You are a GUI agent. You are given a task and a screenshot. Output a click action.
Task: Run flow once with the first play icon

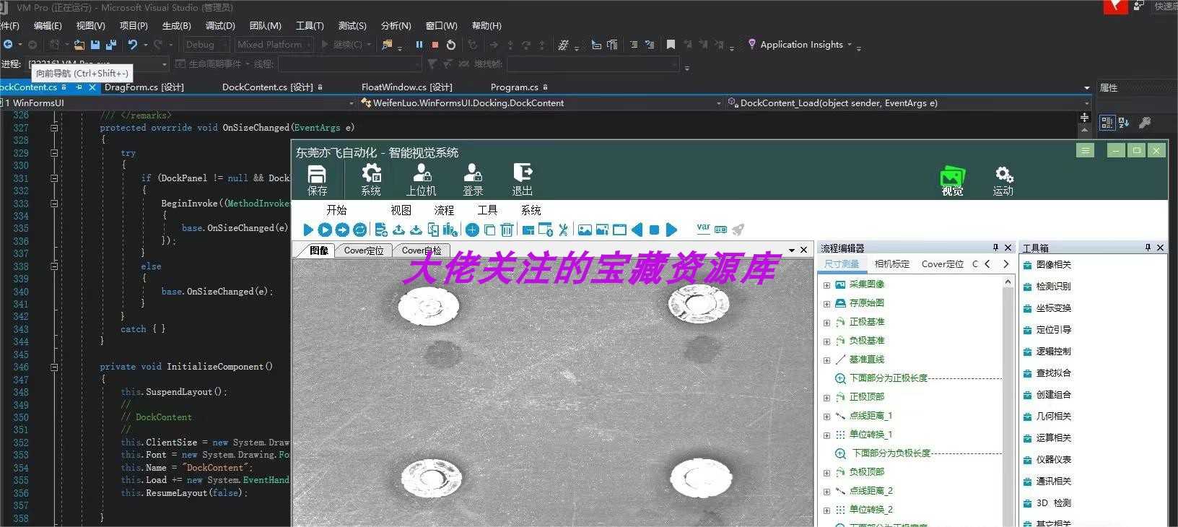coord(308,230)
